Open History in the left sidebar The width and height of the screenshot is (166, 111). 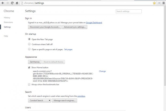click(7, 18)
